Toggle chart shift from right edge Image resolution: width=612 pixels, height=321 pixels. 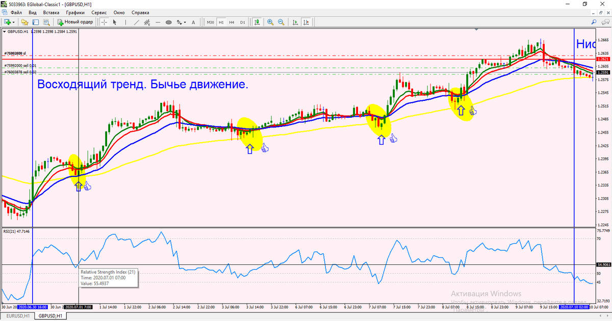tap(306, 22)
